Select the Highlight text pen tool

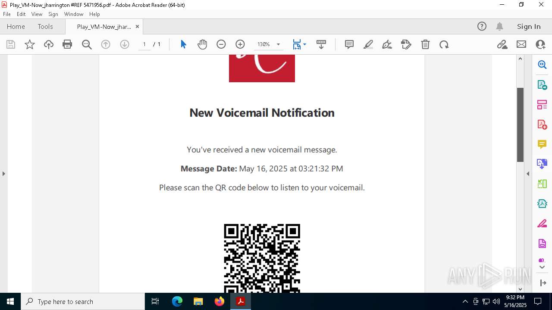pyautogui.click(x=368, y=44)
